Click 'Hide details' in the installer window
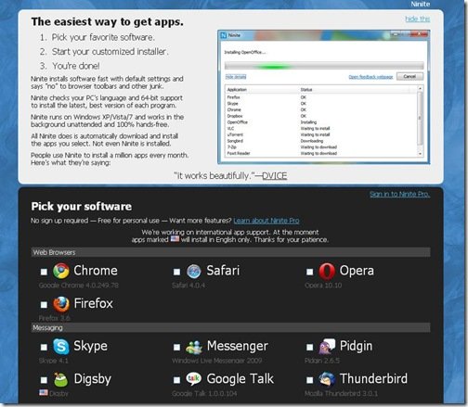 coord(236,77)
